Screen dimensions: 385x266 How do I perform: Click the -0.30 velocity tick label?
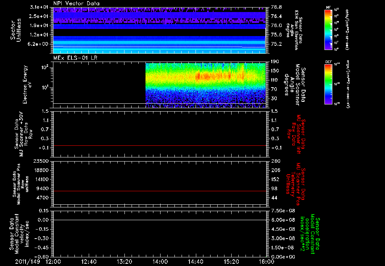(41, 239)
